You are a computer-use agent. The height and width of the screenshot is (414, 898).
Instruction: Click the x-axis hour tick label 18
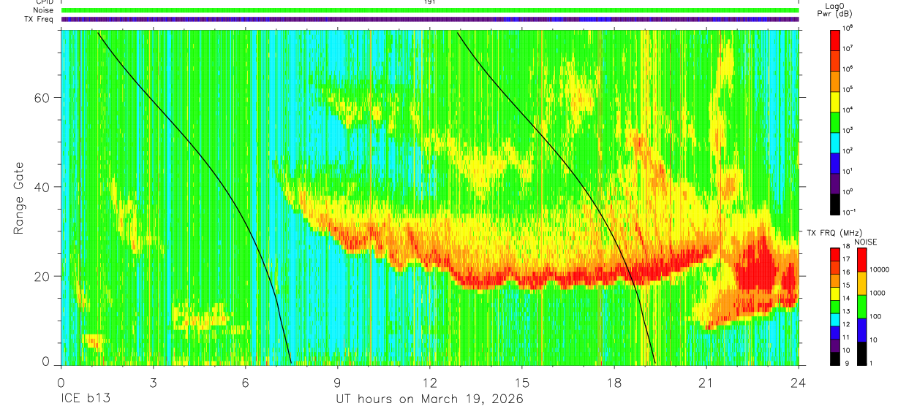(x=614, y=383)
